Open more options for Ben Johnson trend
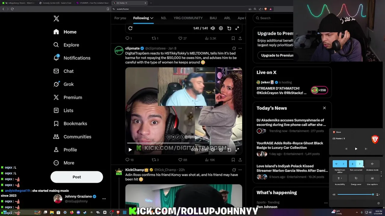 coord(326,203)
